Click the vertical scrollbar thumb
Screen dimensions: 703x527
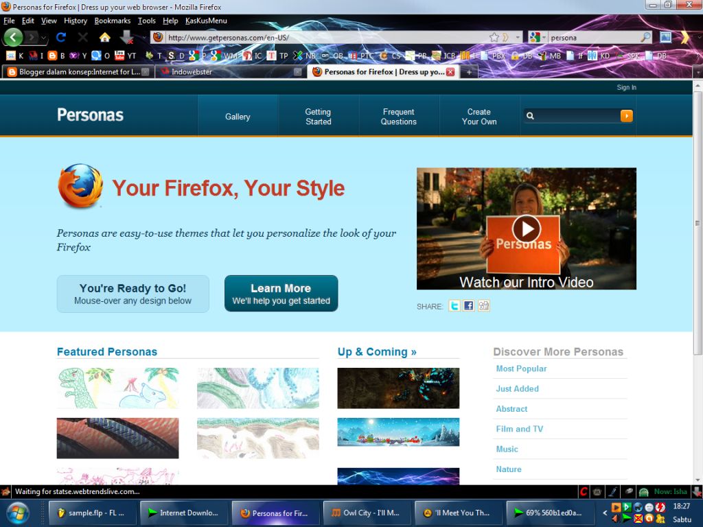point(698,223)
